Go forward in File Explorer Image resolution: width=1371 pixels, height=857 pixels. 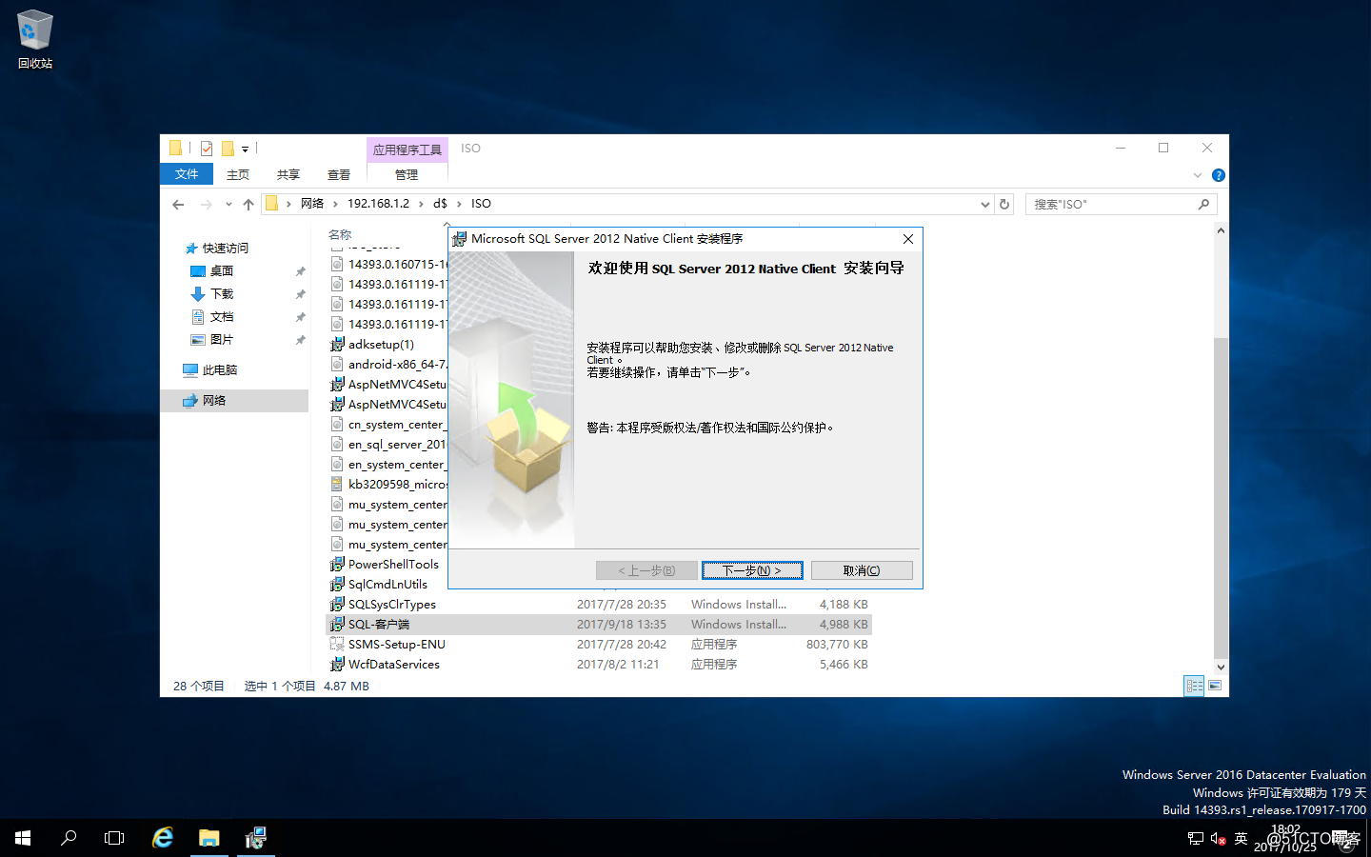click(206, 204)
